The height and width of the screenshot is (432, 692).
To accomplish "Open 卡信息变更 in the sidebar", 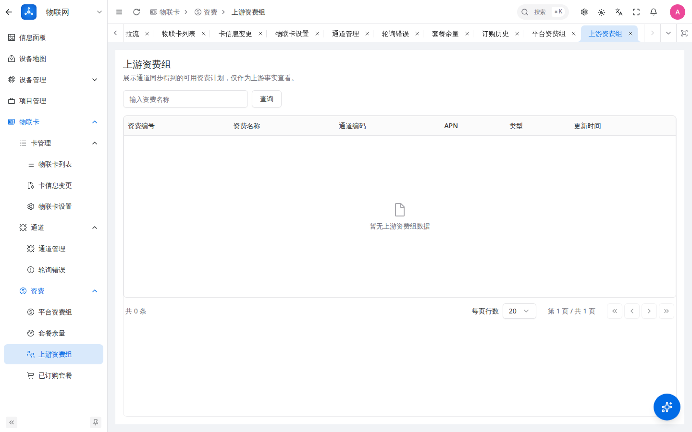I will [x=53, y=185].
